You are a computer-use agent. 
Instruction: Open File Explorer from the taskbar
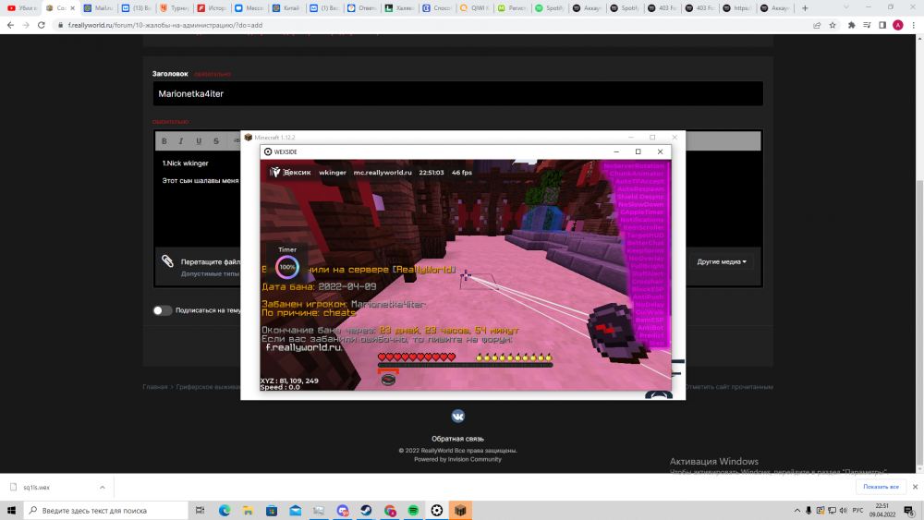point(248,511)
